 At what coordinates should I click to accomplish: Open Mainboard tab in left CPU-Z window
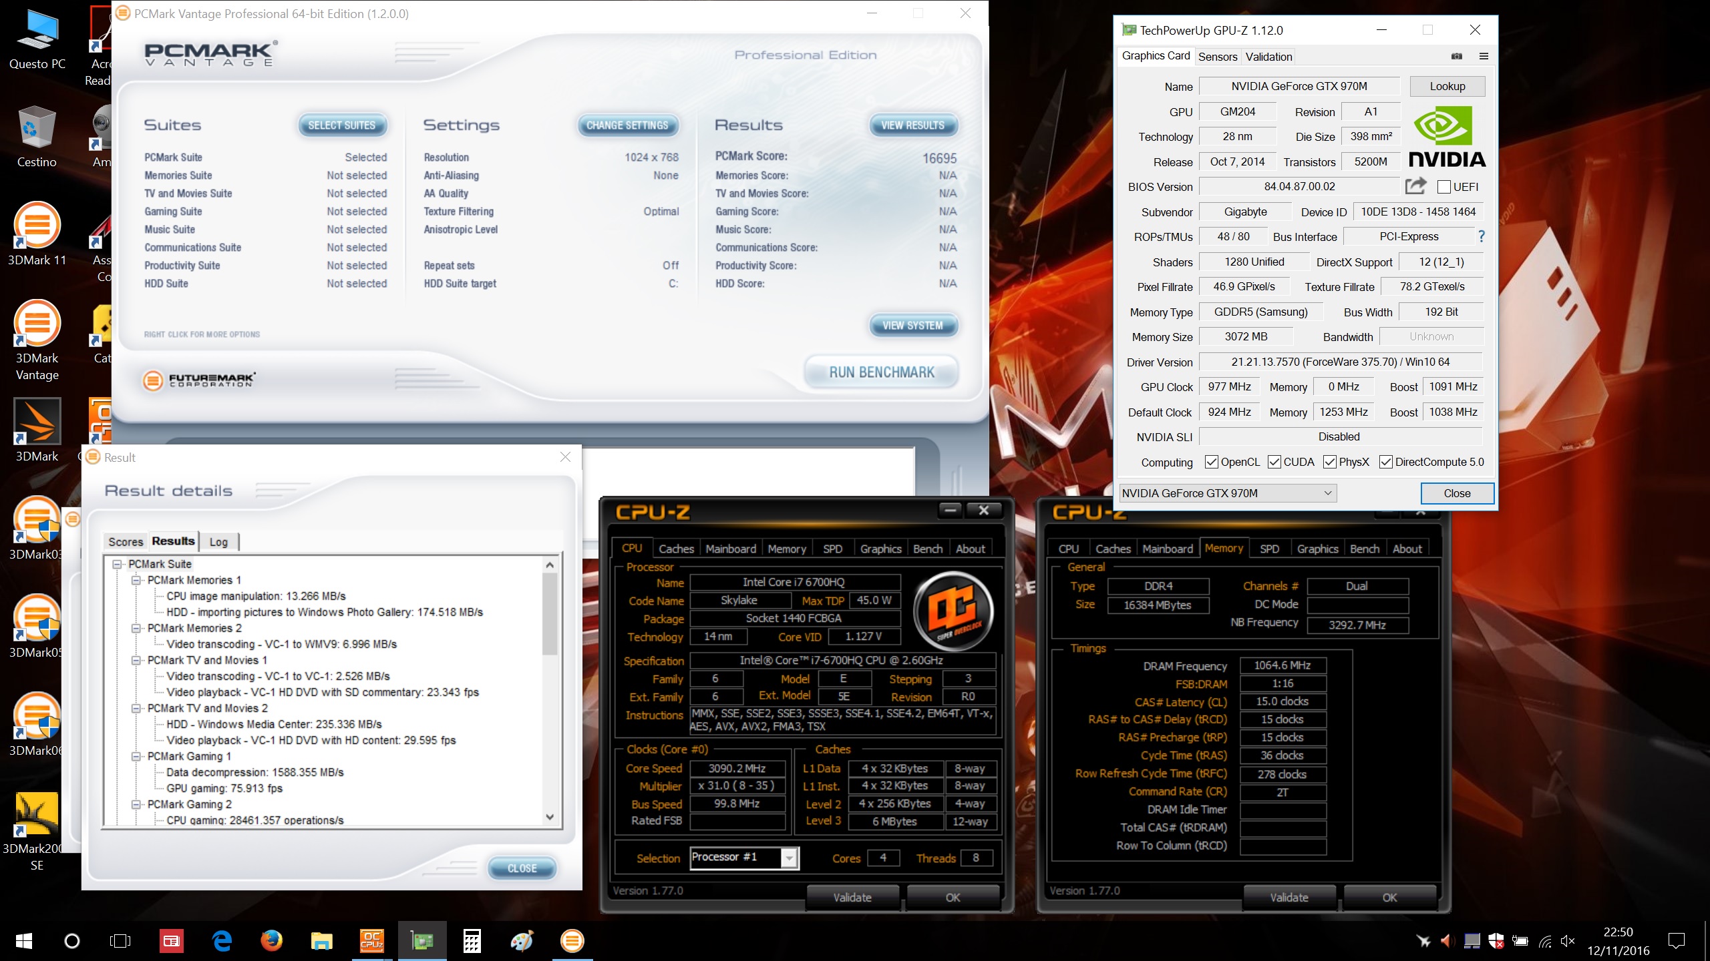[x=731, y=549]
